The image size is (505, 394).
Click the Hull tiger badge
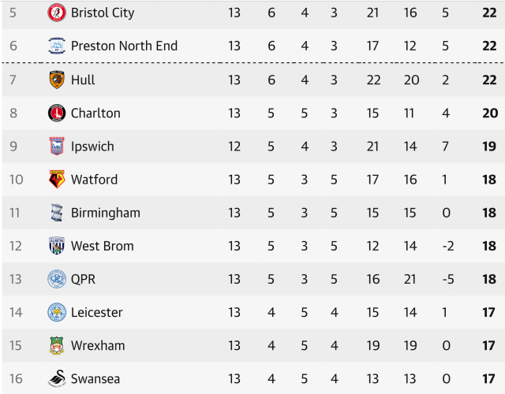[x=57, y=80]
